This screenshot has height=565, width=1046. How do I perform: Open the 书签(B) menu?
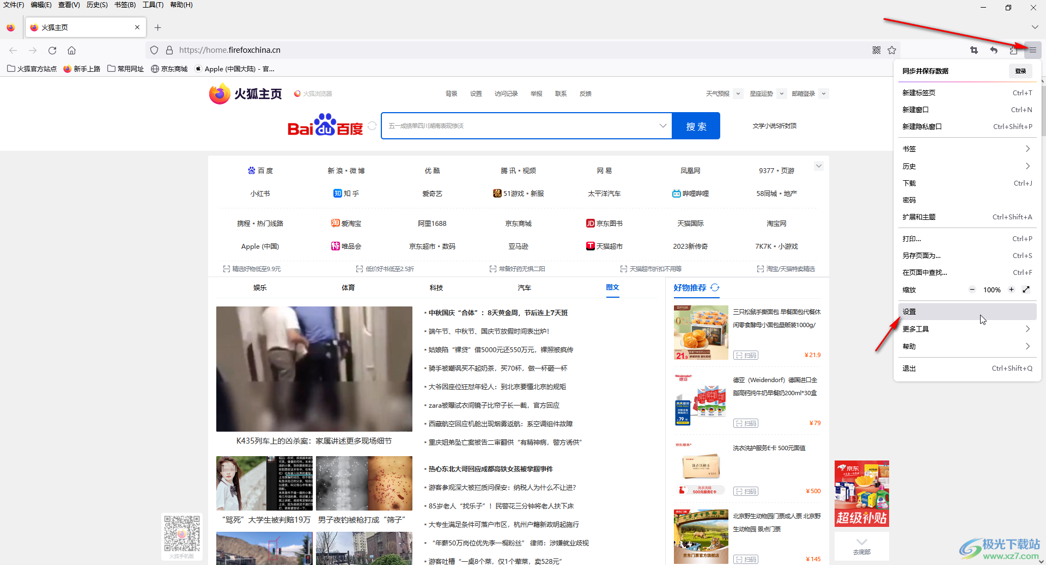[x=125, y=5]
